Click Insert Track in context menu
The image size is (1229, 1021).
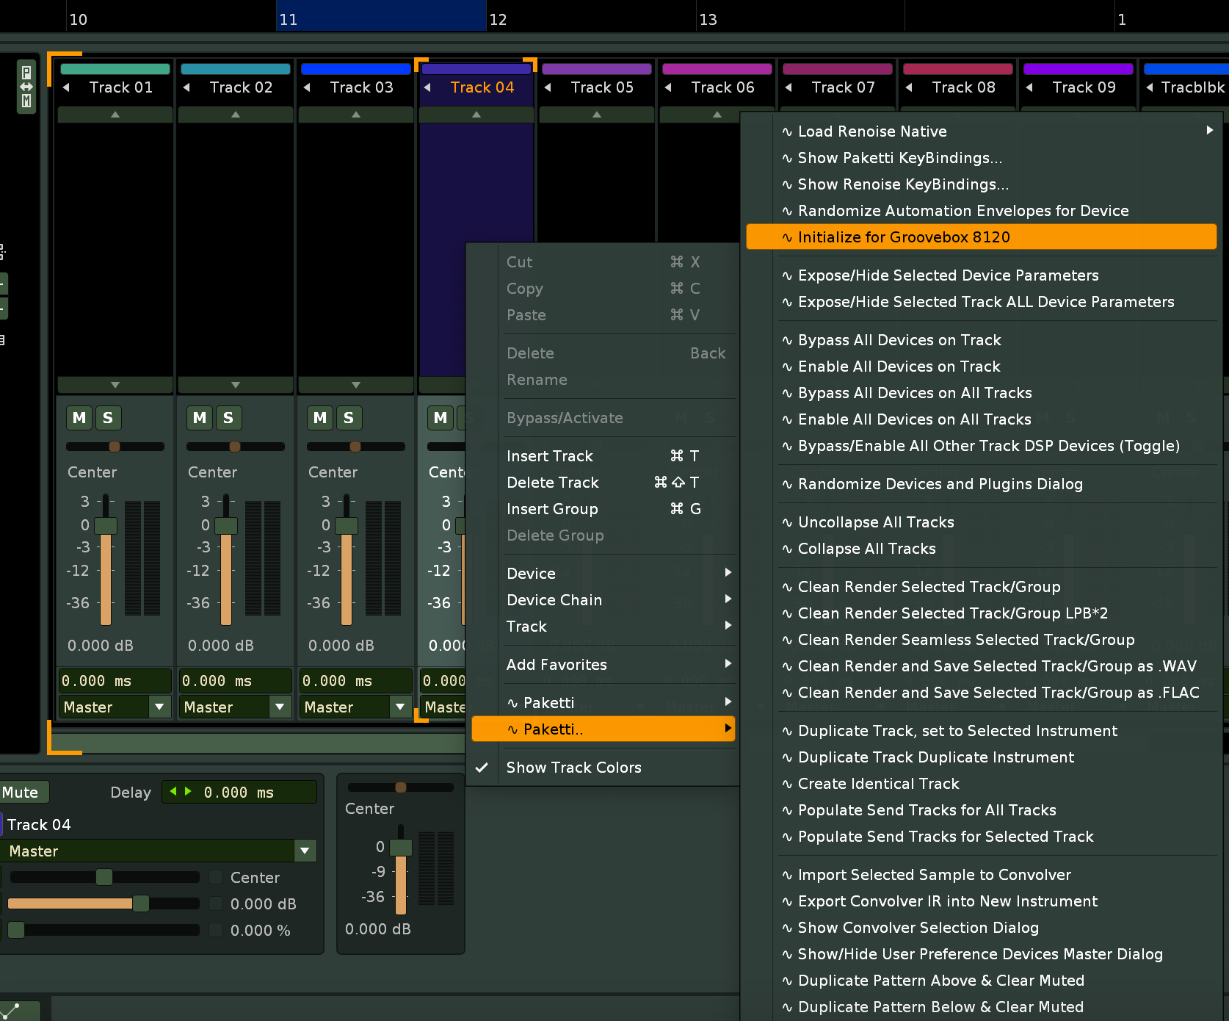click(549, 456)
